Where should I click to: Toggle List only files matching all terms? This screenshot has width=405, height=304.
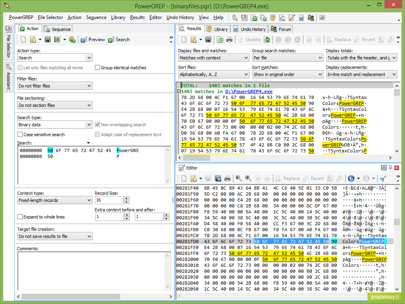pos(20,68)
